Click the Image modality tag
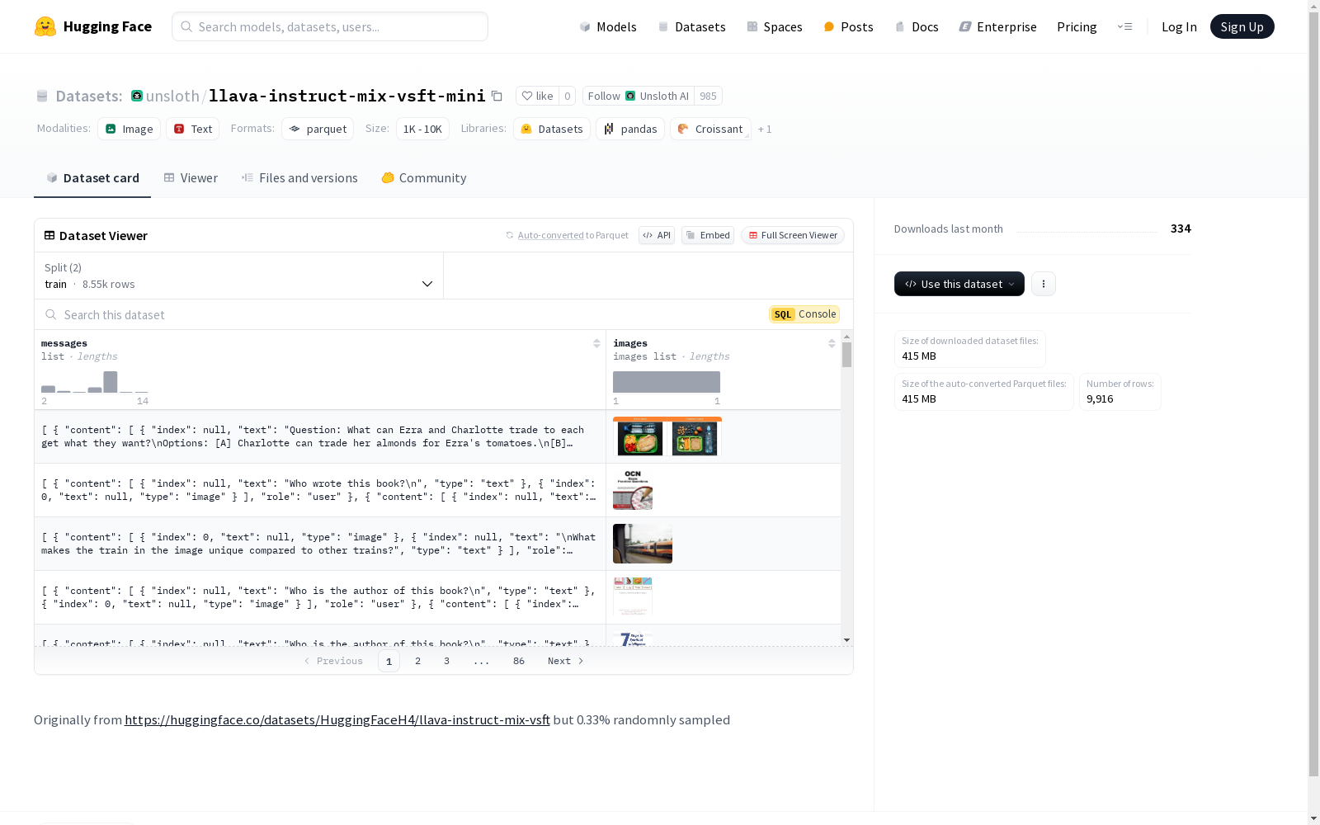The height and width of the screenshot is (825, 1320). (x=130, y=129)
